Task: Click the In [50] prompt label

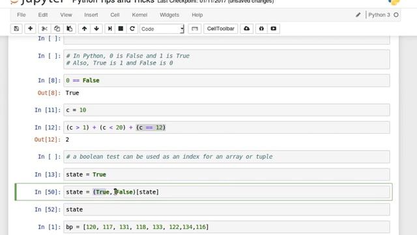Action: 48,192
